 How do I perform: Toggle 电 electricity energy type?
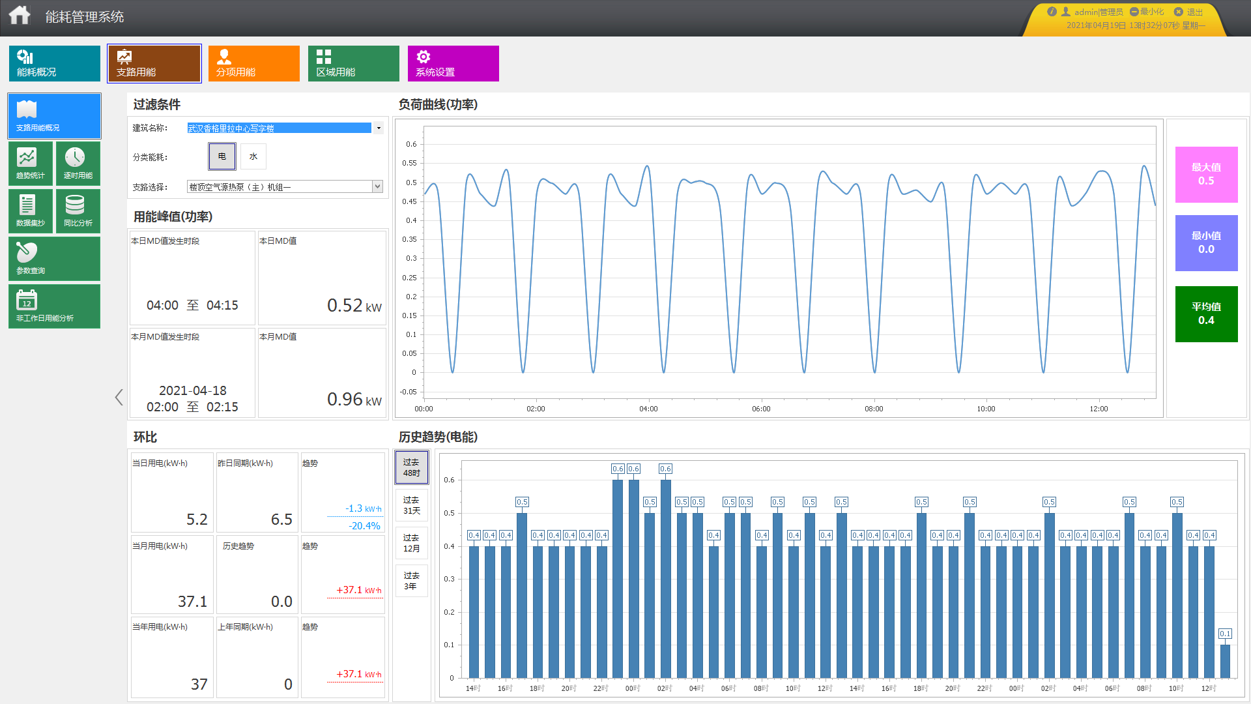[222, 156]
